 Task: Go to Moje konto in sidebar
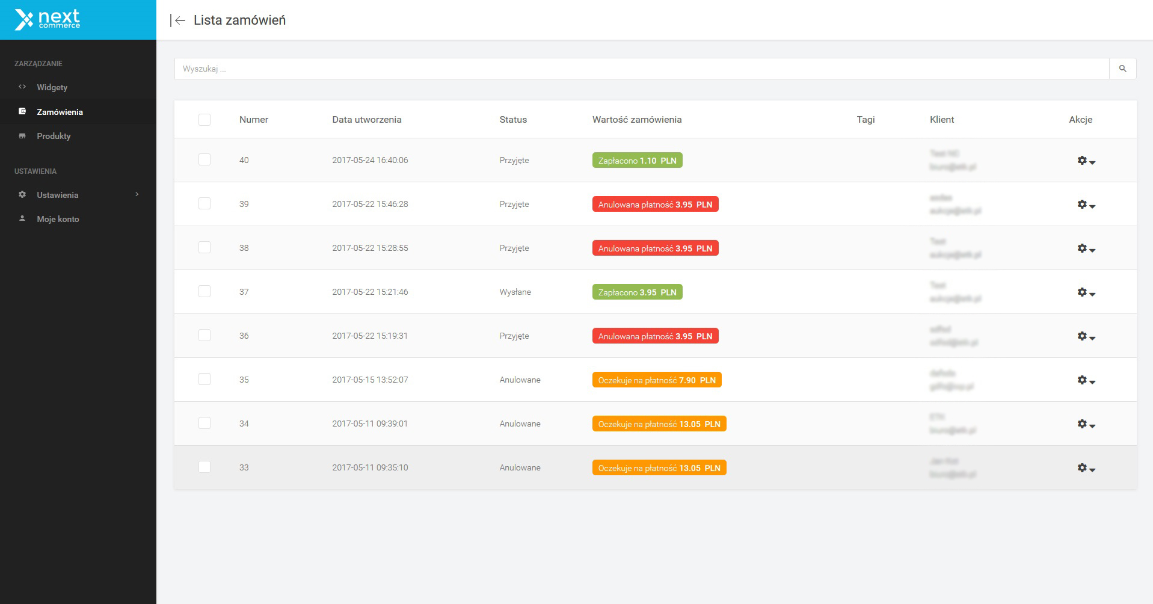(x=58, y=219)
